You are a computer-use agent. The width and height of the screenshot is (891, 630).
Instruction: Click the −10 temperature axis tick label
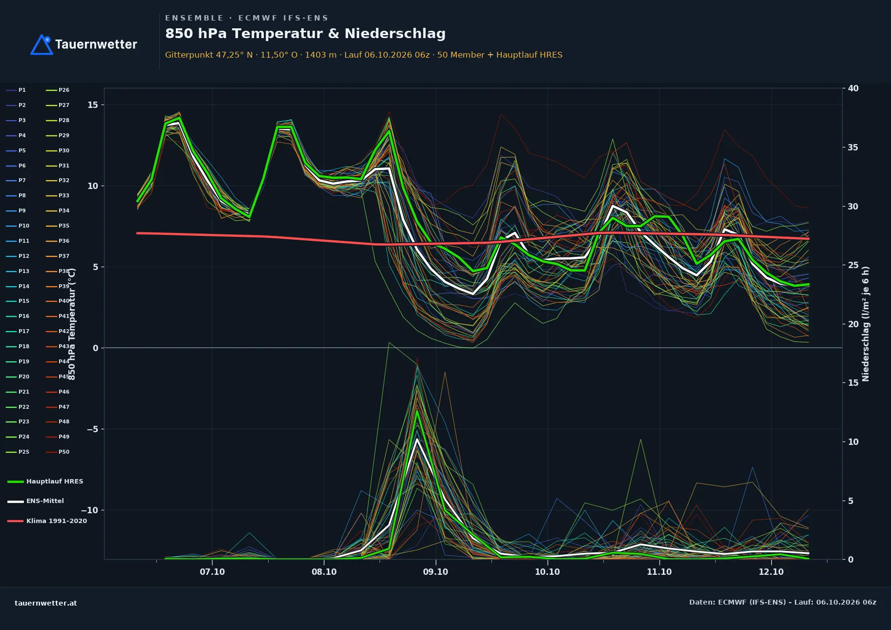89,510
